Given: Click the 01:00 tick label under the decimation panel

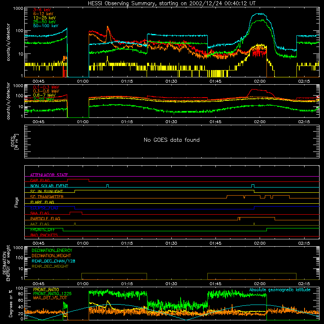Looking at the screenshot, I should click(x=83, y=284).
